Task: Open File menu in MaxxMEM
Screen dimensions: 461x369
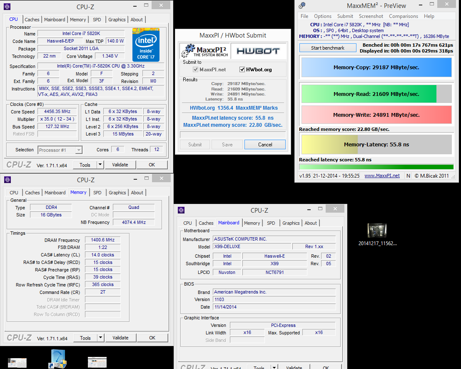Action: tap(304, 16)
